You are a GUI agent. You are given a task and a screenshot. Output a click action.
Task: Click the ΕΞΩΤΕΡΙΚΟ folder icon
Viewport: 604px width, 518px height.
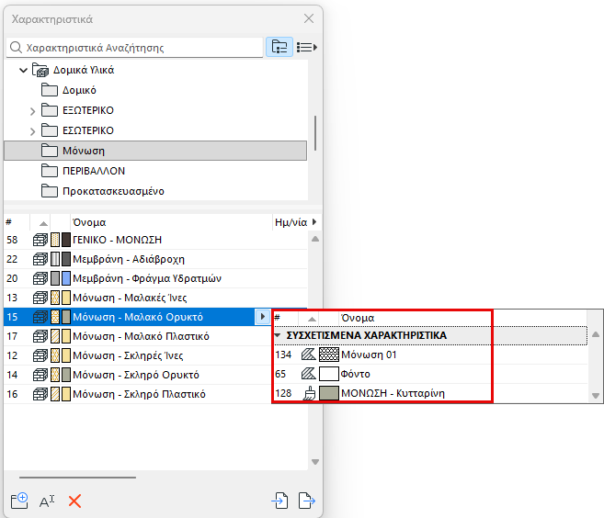tap(50, 110)
